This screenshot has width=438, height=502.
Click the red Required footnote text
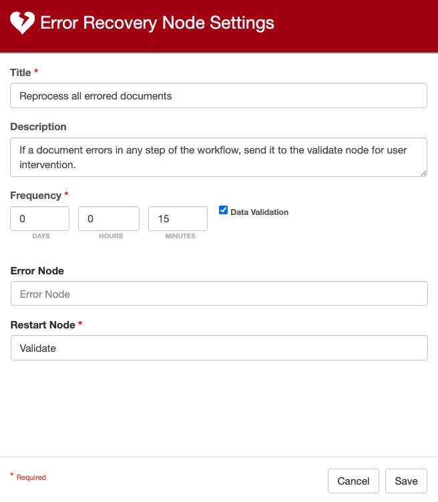tap(31, 477)
